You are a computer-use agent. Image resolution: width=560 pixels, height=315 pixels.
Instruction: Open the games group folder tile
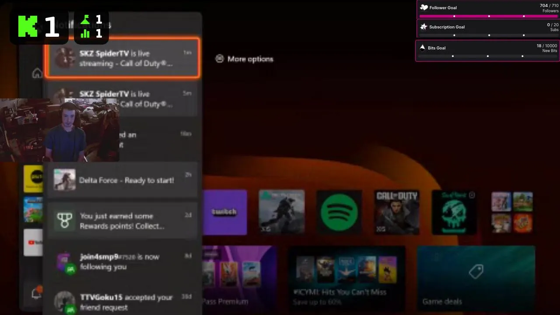[512, 212]
